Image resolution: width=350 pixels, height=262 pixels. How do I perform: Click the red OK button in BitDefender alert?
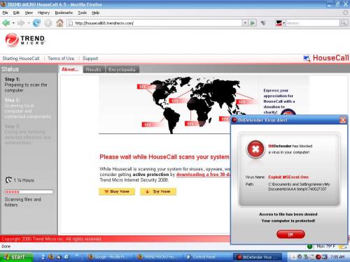[x=290, y=234]
